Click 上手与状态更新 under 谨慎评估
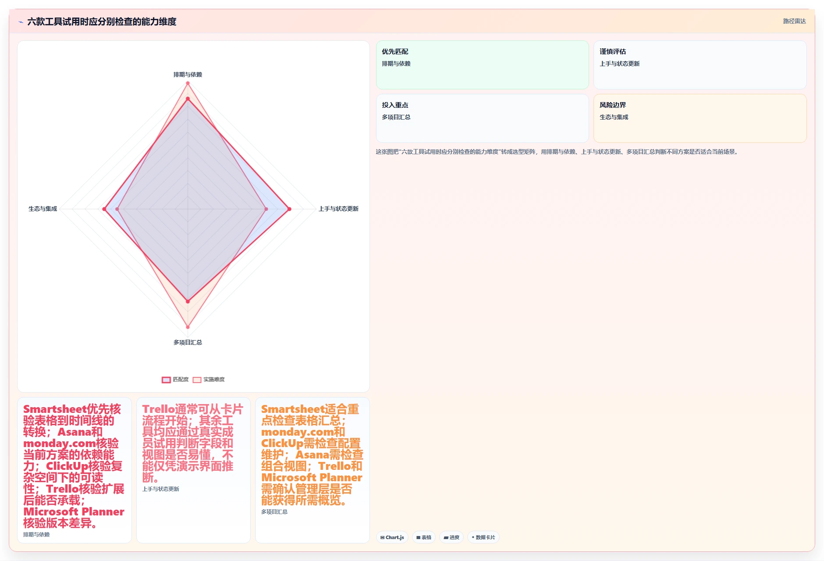824x561 pixels. [x=620, y=64]
